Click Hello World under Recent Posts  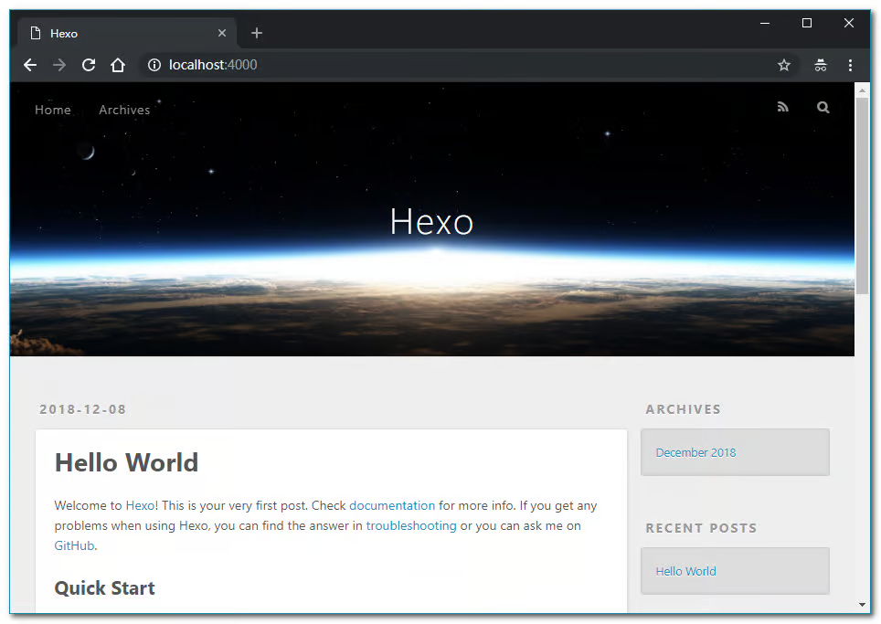[x=685, y=571]
